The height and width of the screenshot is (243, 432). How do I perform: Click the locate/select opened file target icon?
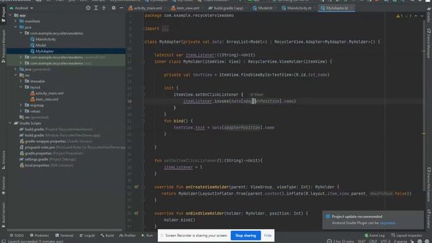click(88, 8)
